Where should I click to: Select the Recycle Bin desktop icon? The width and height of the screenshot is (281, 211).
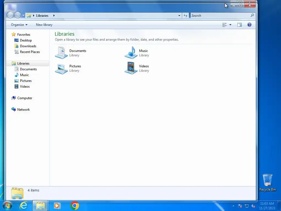pos(267,182)
